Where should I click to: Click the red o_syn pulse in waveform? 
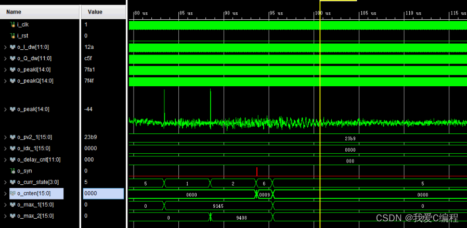[257, 171]
